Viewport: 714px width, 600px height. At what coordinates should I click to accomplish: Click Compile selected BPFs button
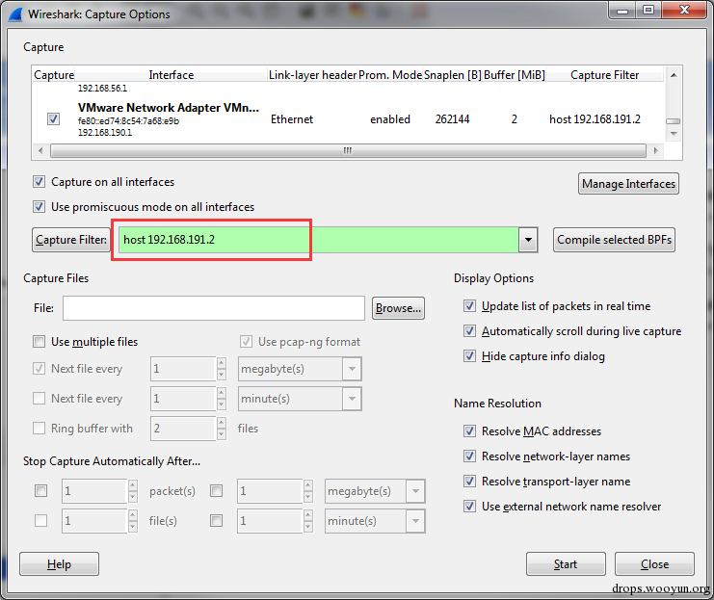click(x=615, y=240)
